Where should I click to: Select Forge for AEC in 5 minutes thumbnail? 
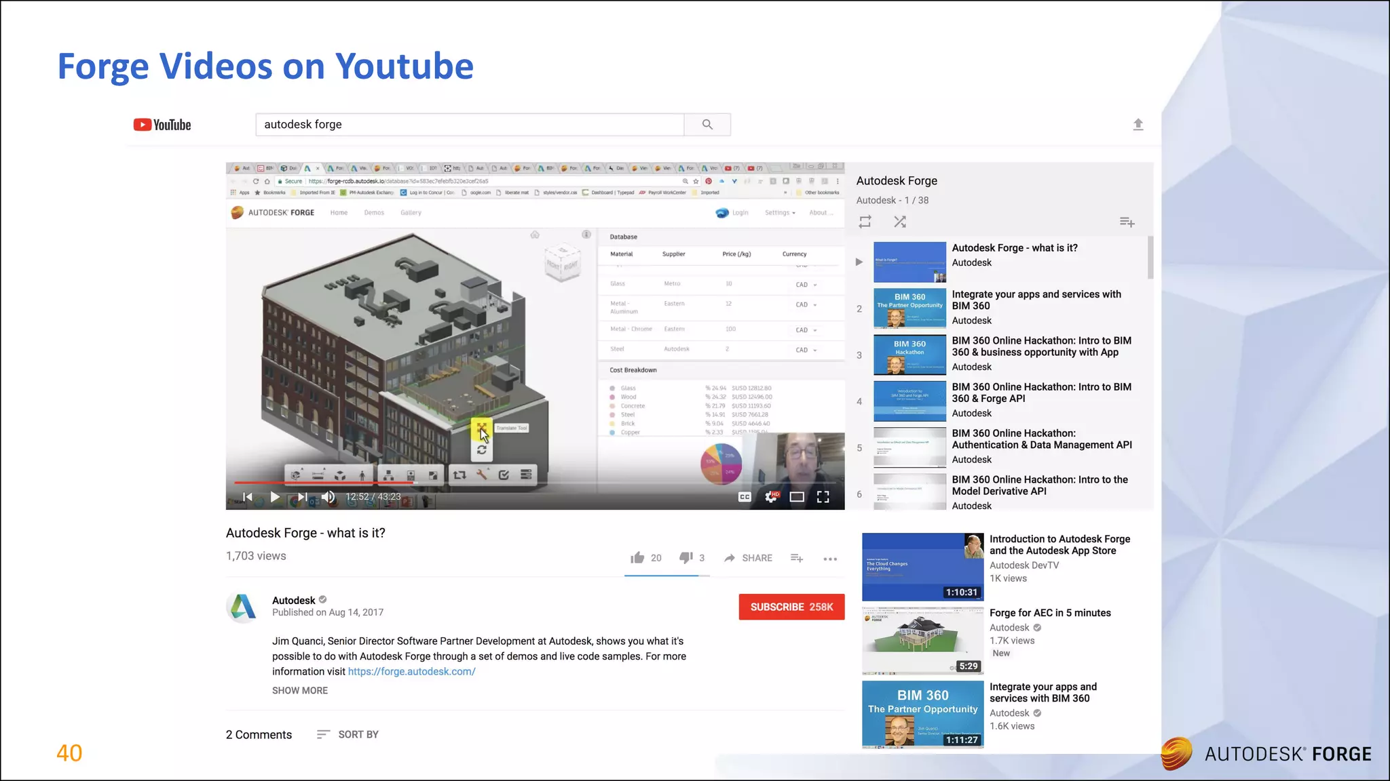click(922, 640)
